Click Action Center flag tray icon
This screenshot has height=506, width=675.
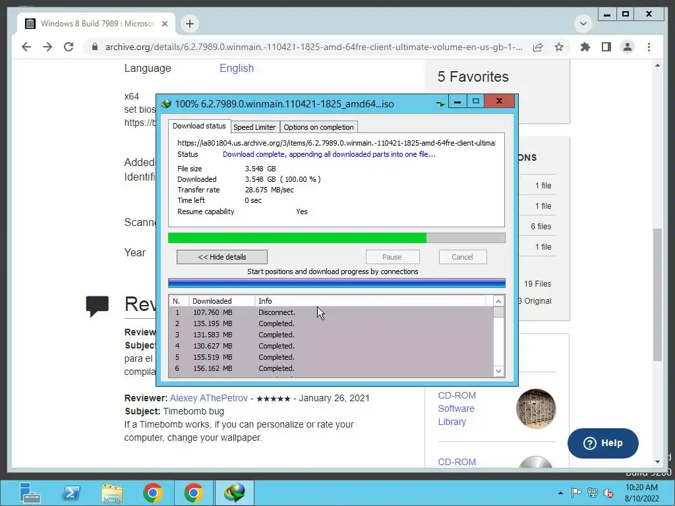coord(576,493)
